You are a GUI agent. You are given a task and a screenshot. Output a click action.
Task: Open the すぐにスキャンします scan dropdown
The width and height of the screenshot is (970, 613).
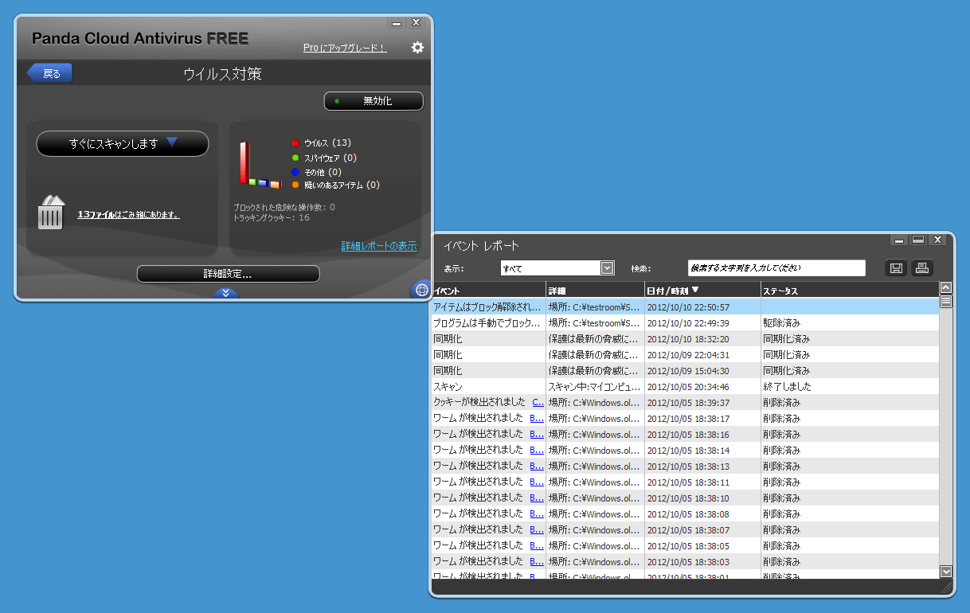[x=123, y=143]
